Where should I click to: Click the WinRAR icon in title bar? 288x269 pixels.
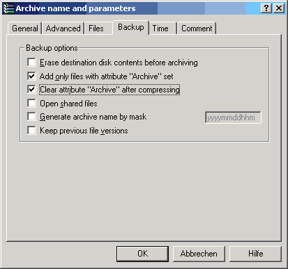[9, 8]
